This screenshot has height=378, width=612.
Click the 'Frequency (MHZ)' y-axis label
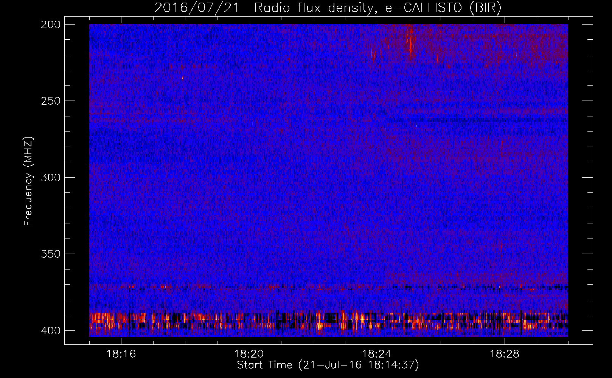[x=28, y=181]
